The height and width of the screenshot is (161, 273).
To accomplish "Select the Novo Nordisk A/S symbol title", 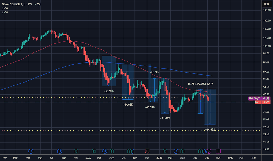I will click(21, 4).
